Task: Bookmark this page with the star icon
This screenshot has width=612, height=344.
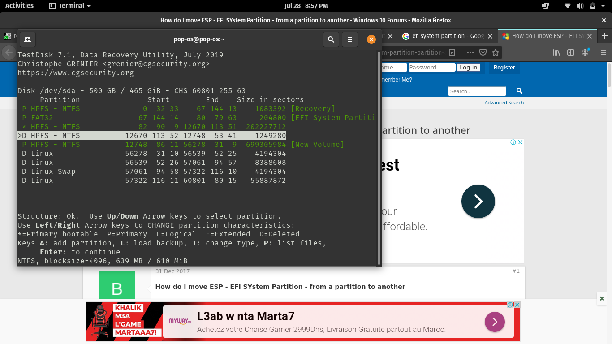Action: [495, 52]
